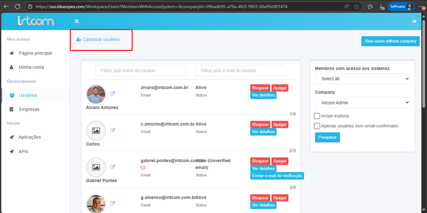Send verification e-mail to Gabriel Pontes
This screenshot has width=427, height=213.
(x=277, y=176)
